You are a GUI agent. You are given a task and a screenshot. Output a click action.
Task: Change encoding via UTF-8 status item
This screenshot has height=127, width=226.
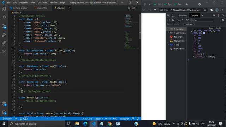pyautogui.click(x=108, y=119)
